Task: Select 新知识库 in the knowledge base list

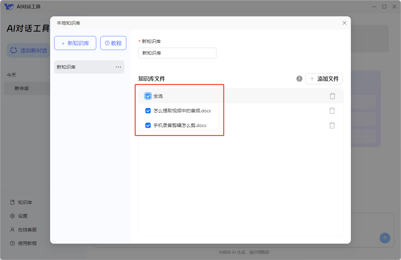Action: point(89,67)
